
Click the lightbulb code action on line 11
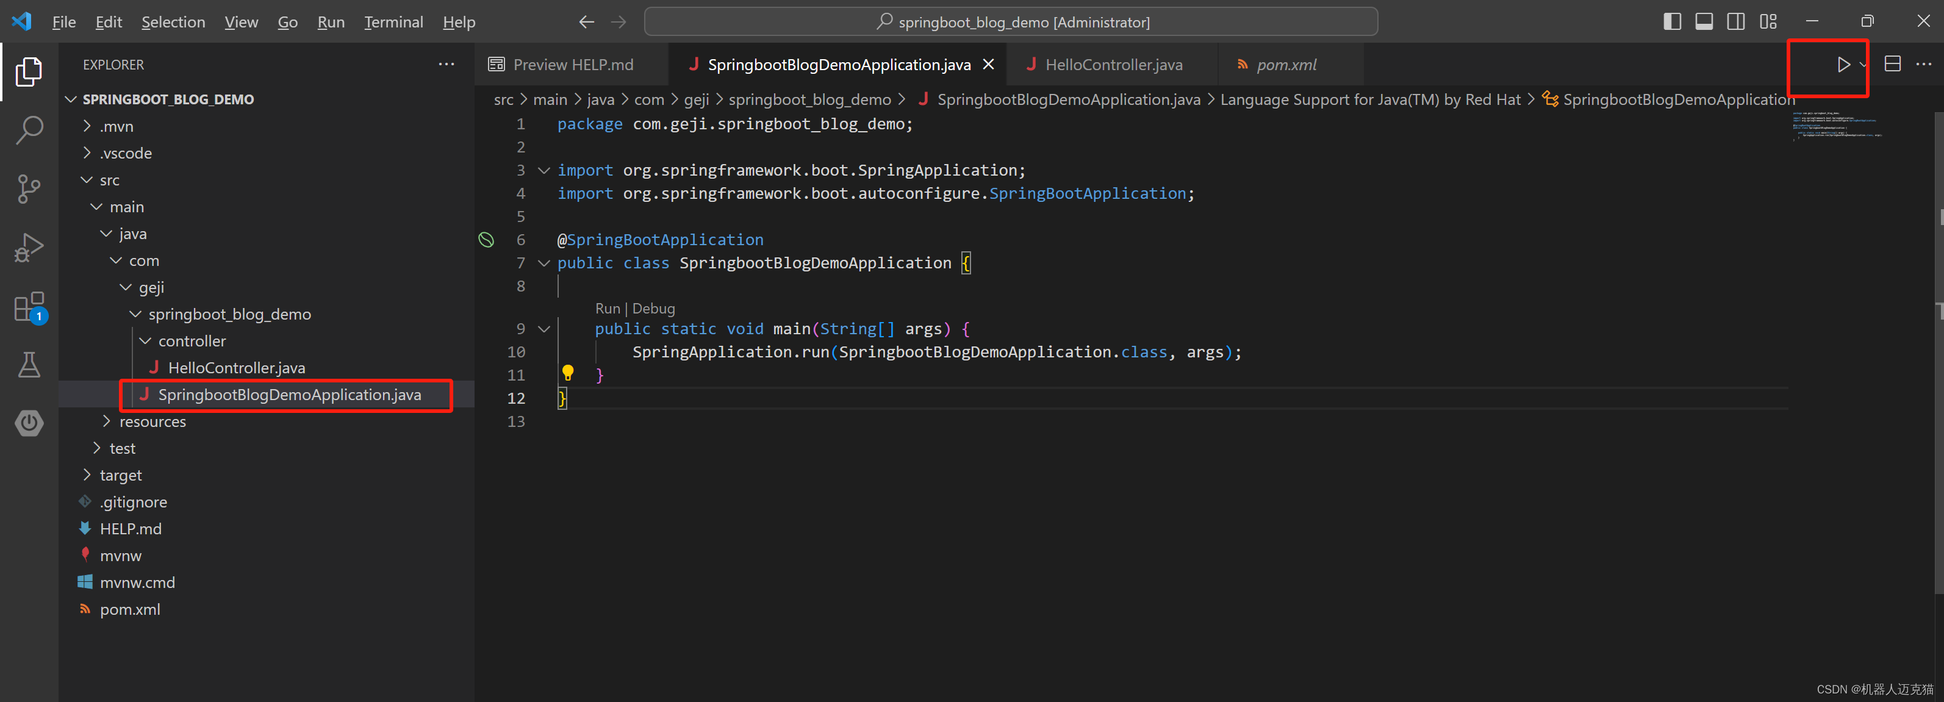567,373
